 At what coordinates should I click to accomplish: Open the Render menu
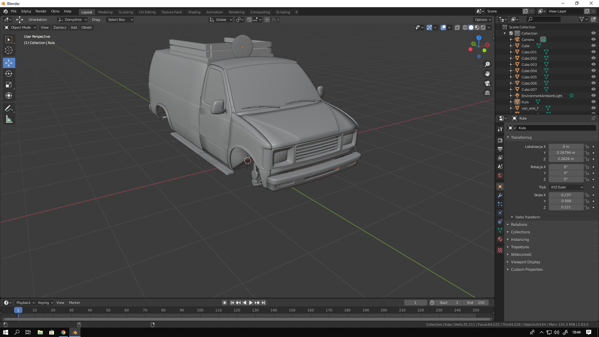pos(41,11)
